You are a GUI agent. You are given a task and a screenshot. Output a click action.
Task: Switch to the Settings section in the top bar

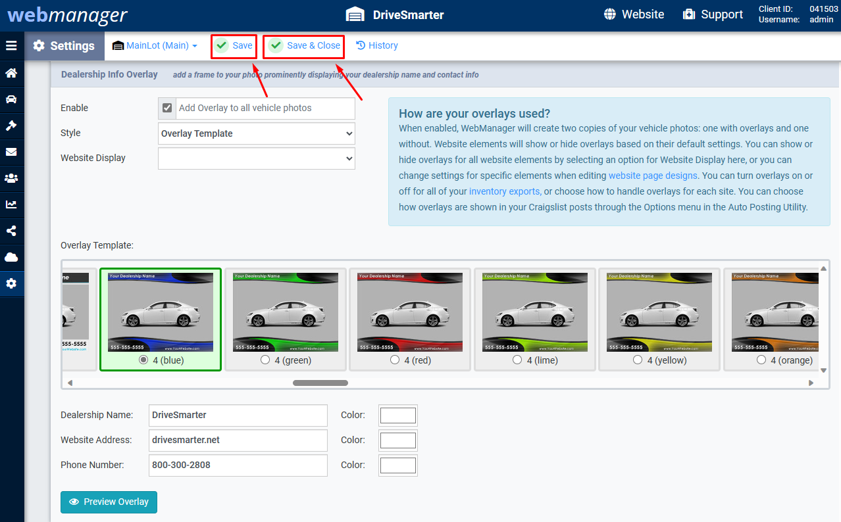pyautogui.click(x=64, y=45)
